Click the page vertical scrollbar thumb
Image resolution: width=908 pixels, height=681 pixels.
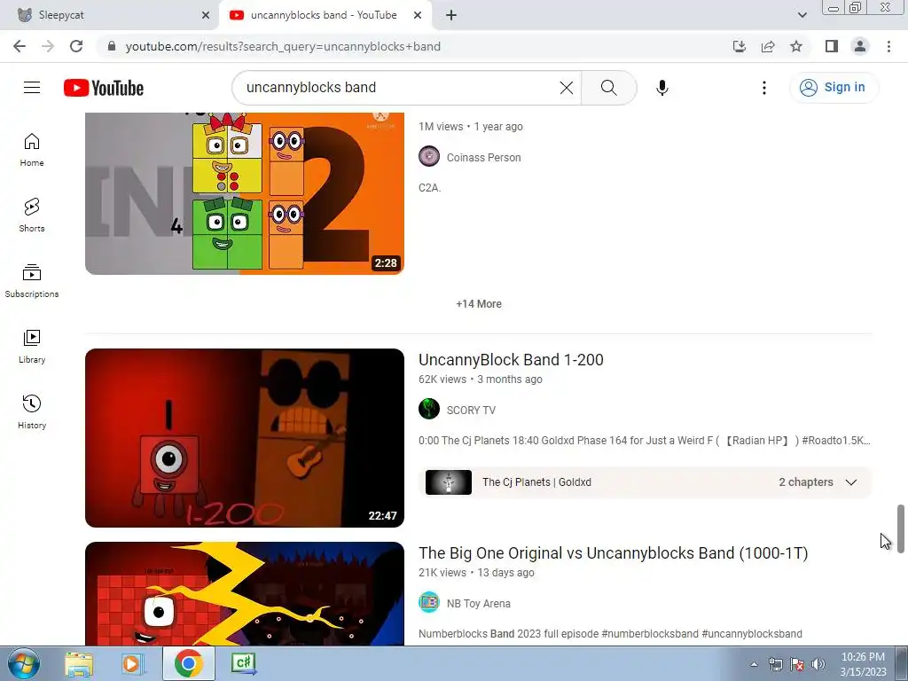901,528
